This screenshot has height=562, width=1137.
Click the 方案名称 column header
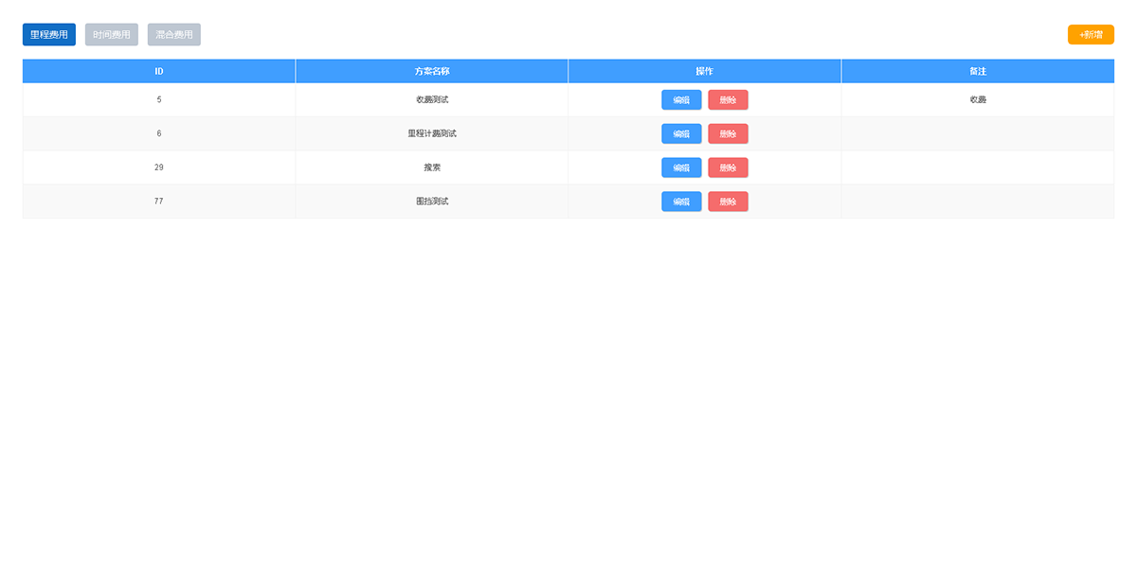click(x=432, y=72)
